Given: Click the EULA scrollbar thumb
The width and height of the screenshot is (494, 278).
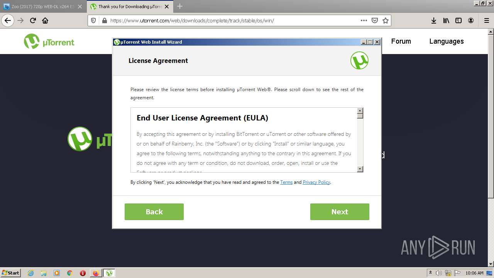Looking at the screenshot, I should coord(360,116).
